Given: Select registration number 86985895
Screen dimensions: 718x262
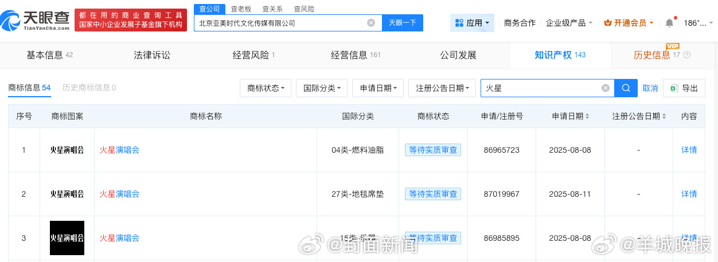Looking at the screenshot, I should tap(502, 238).
